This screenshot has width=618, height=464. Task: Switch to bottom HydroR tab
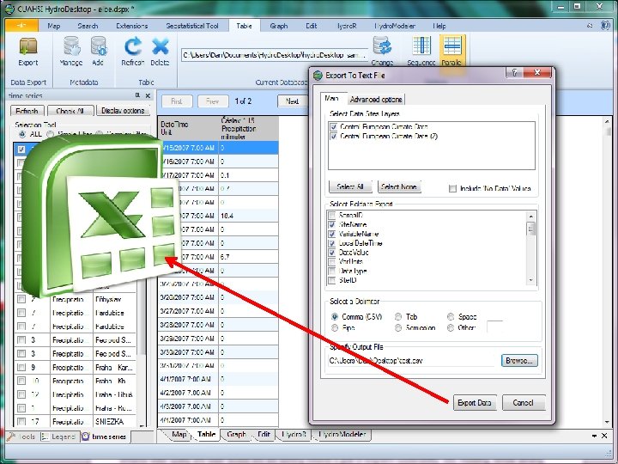(294, 435)
